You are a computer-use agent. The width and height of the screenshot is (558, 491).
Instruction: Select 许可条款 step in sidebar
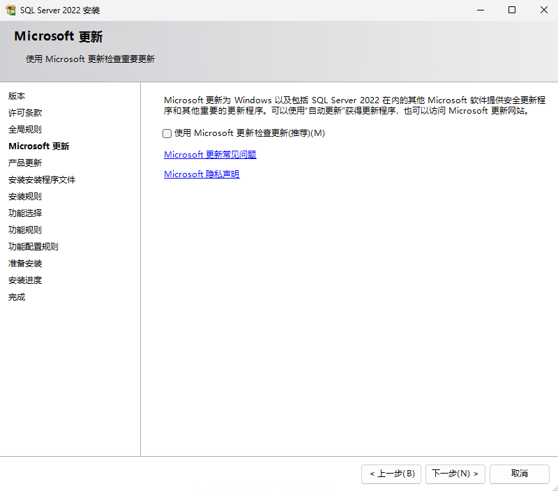tap(25, 113)
